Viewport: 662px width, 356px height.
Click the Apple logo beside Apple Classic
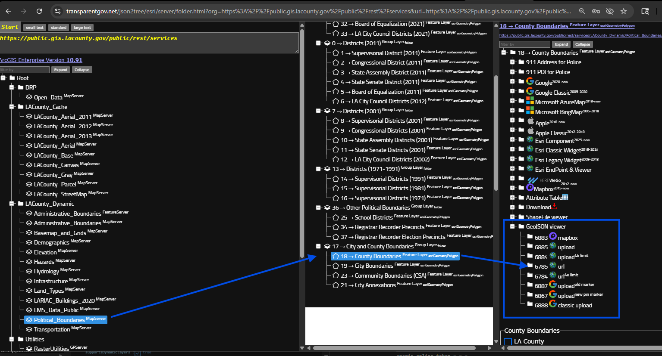click(530, 130)
